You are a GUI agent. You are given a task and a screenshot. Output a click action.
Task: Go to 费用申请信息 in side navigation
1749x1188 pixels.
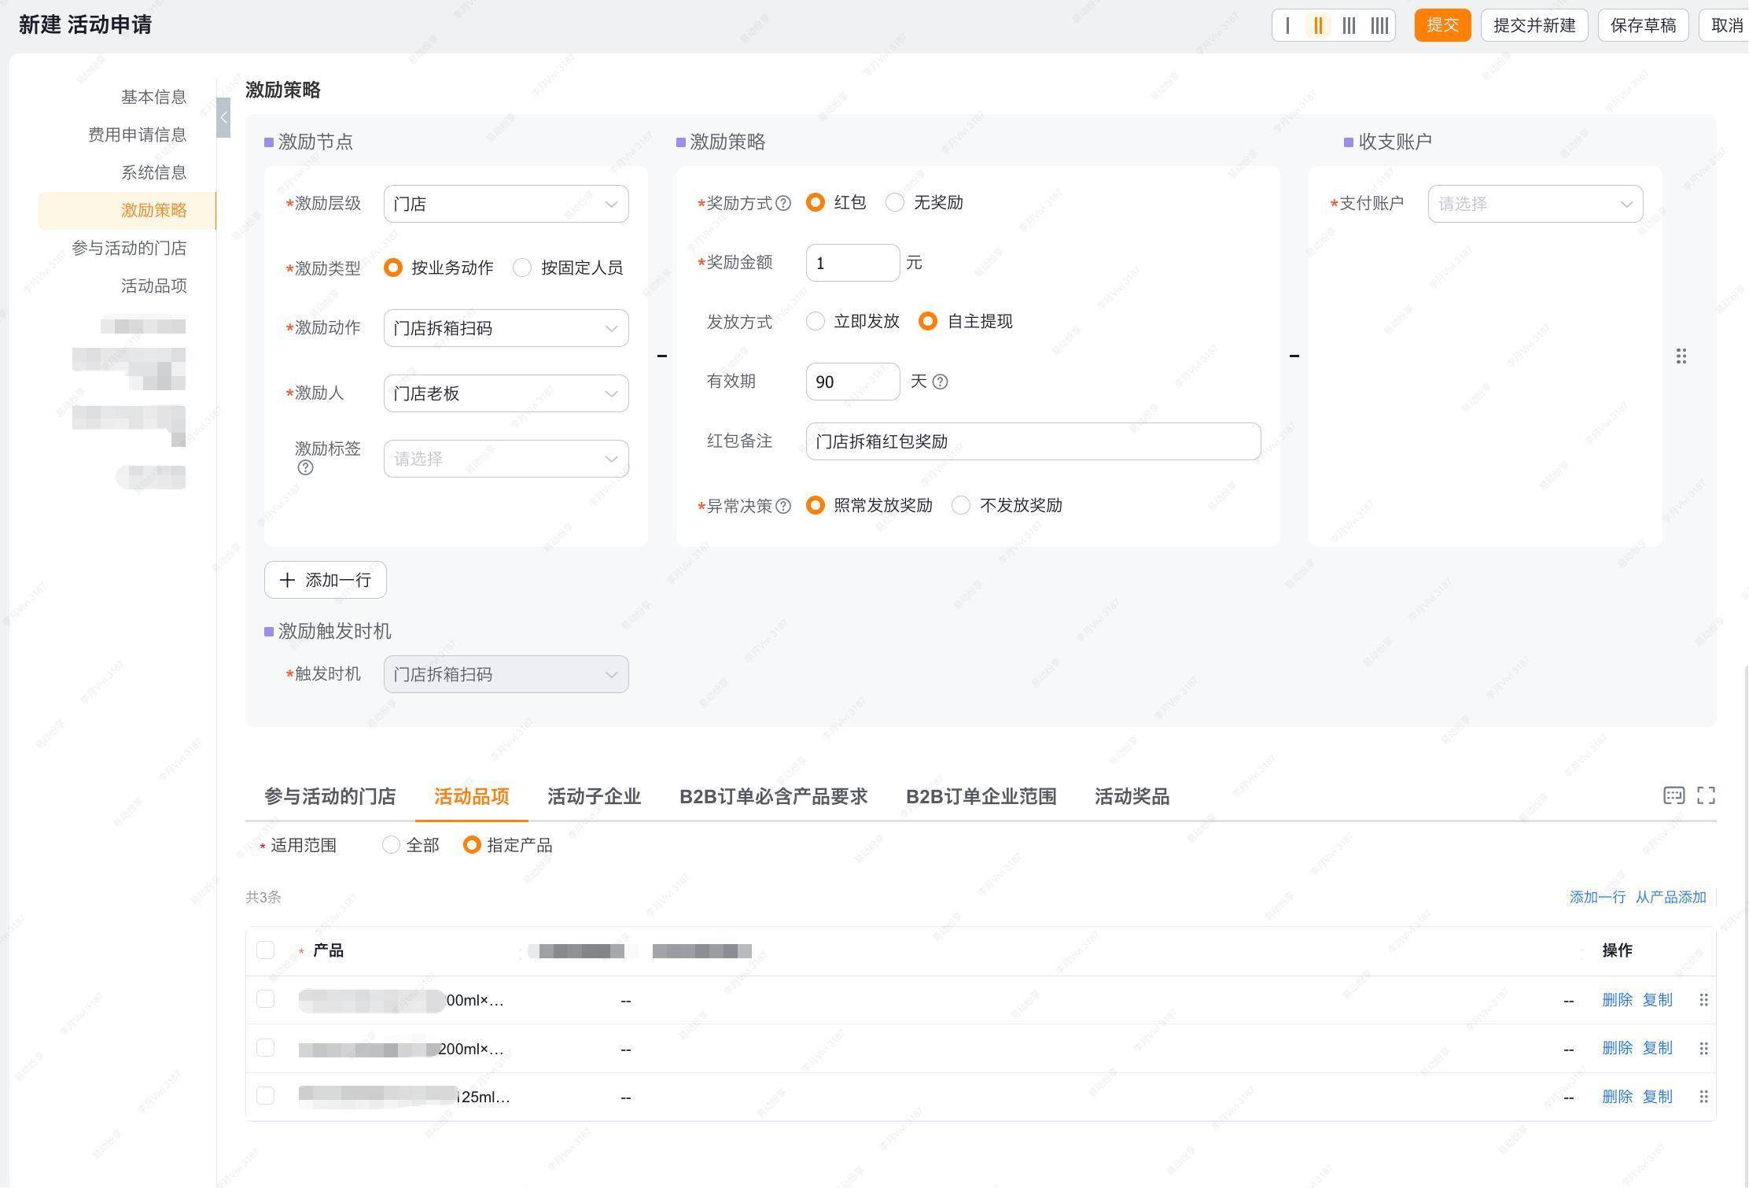coord(138,135)
